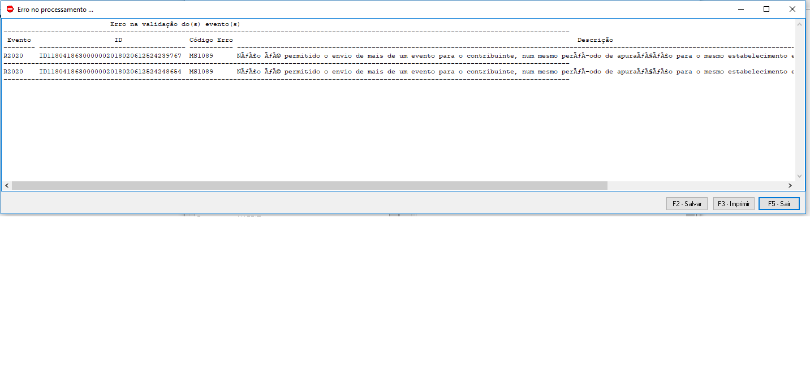Click the first row error description text
The image size is (810, 366).
pyautogui.click(x=515, y=56)
